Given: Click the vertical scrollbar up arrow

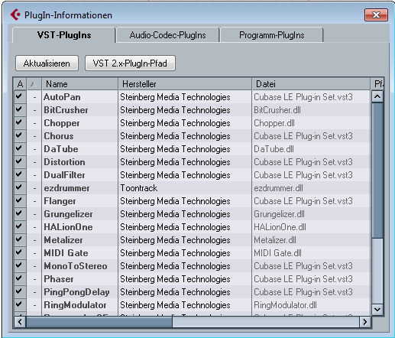Looking at the screenshot, I should click(377, 96).
